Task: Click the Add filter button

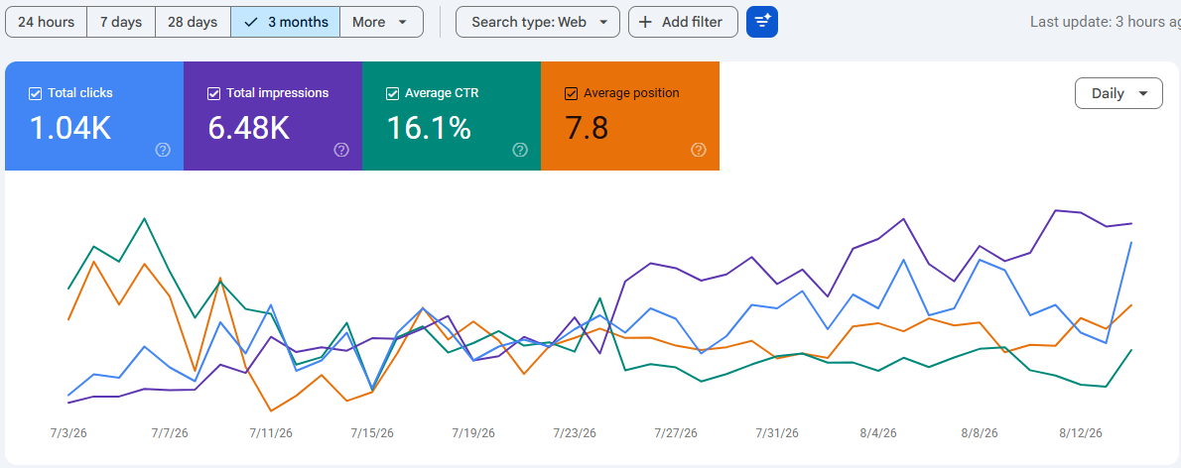Action: coord(683,22)
